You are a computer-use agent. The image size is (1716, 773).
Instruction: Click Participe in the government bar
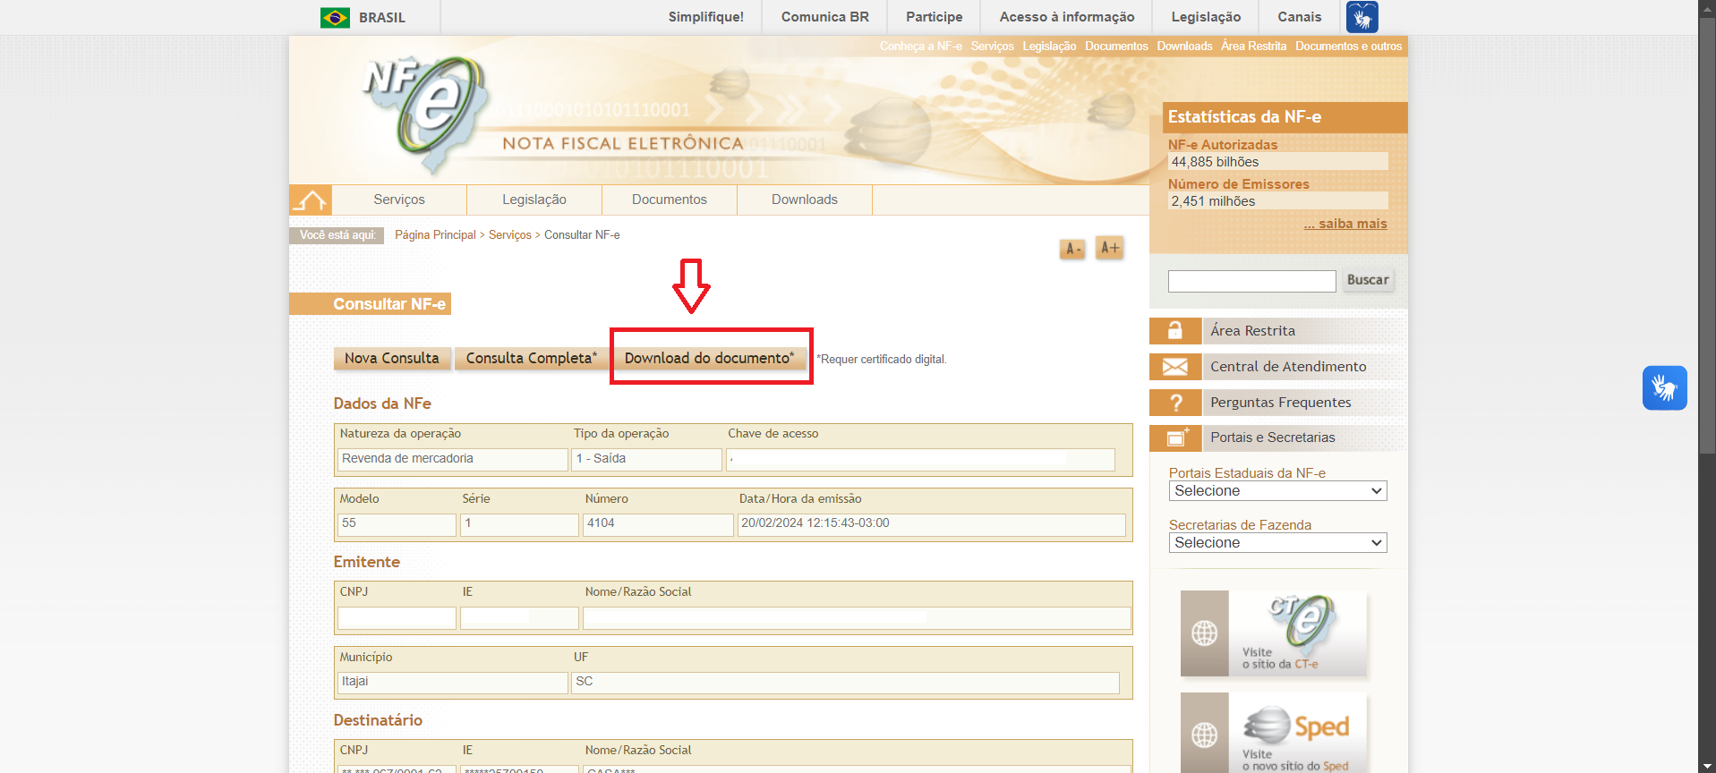(935, 17)
